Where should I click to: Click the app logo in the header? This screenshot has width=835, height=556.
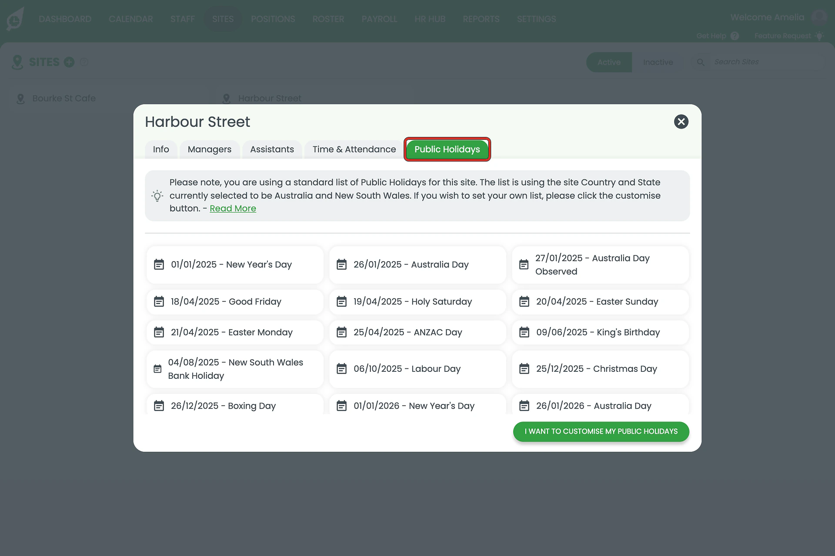pos(15,19)
